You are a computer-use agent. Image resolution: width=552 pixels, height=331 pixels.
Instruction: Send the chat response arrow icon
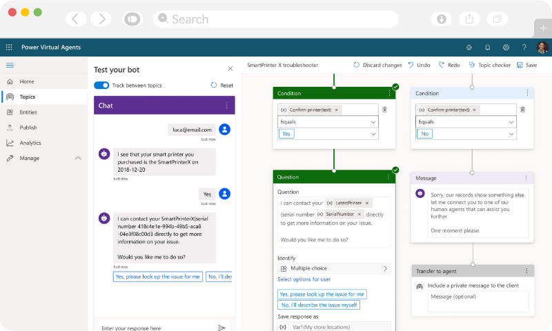click(221, 328)
